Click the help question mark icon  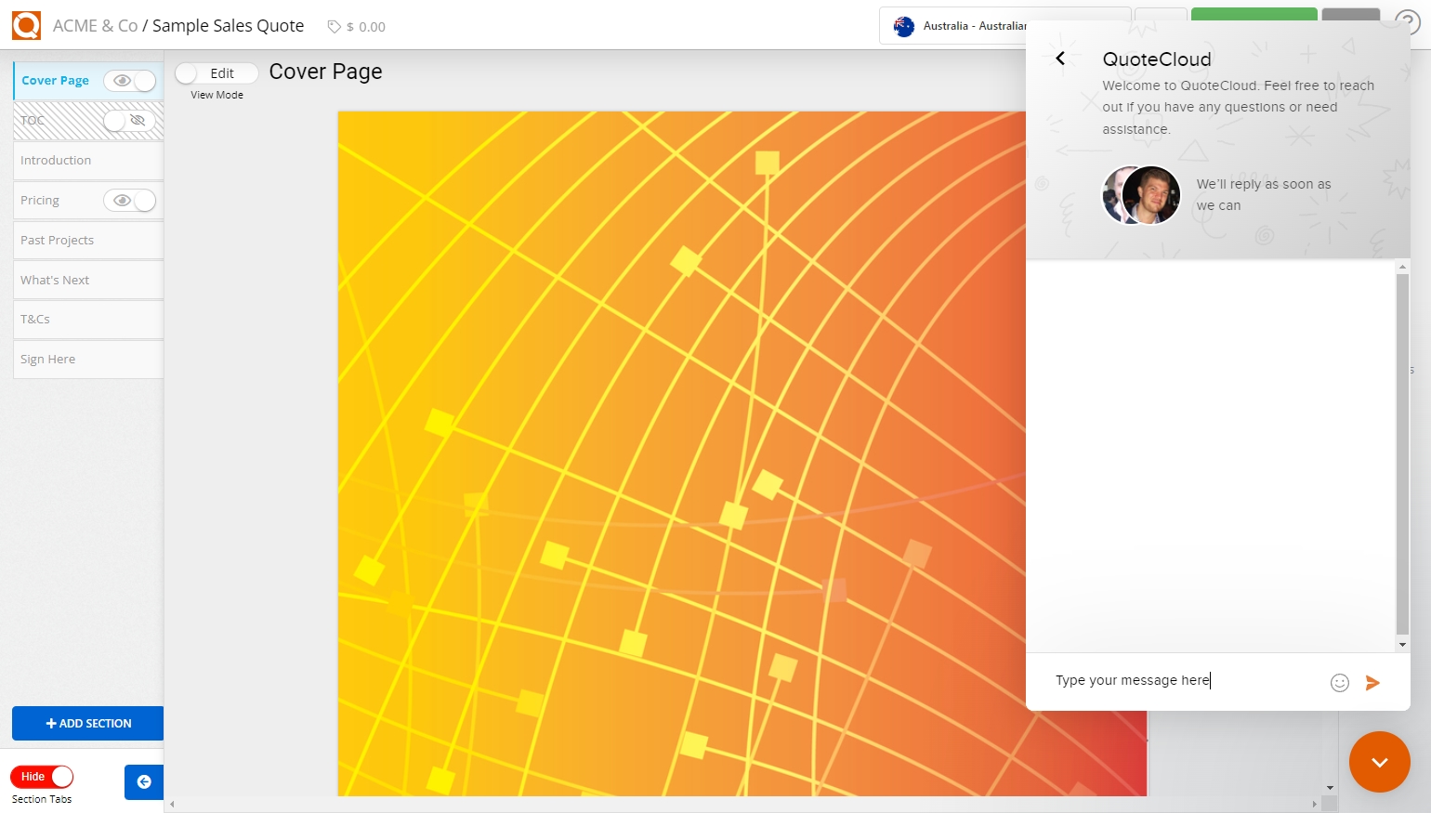click(x=1407, y=23)
